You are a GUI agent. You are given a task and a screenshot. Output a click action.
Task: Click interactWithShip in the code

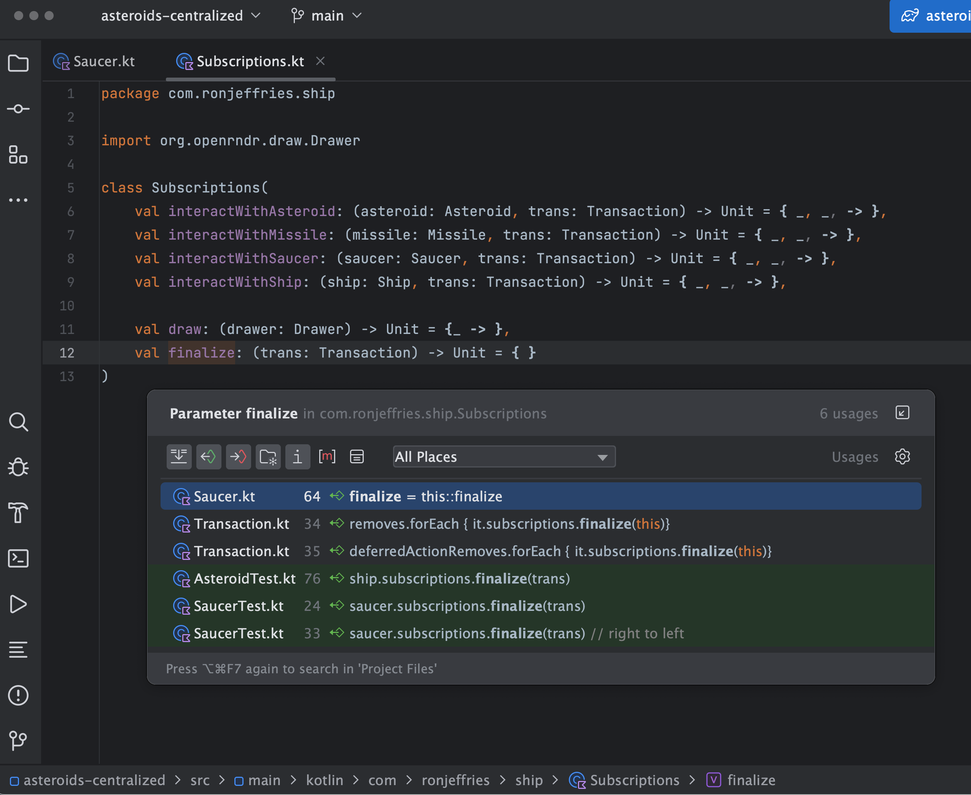tap(236, 282)
